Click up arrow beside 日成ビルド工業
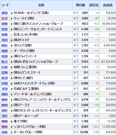The image size is (116, 135). pyautogui.click(x=12, y=89)
